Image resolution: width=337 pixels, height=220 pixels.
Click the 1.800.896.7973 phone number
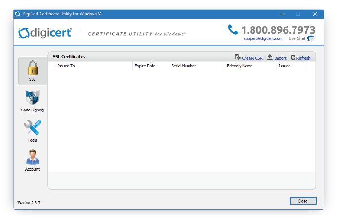[x=278, y=30]
